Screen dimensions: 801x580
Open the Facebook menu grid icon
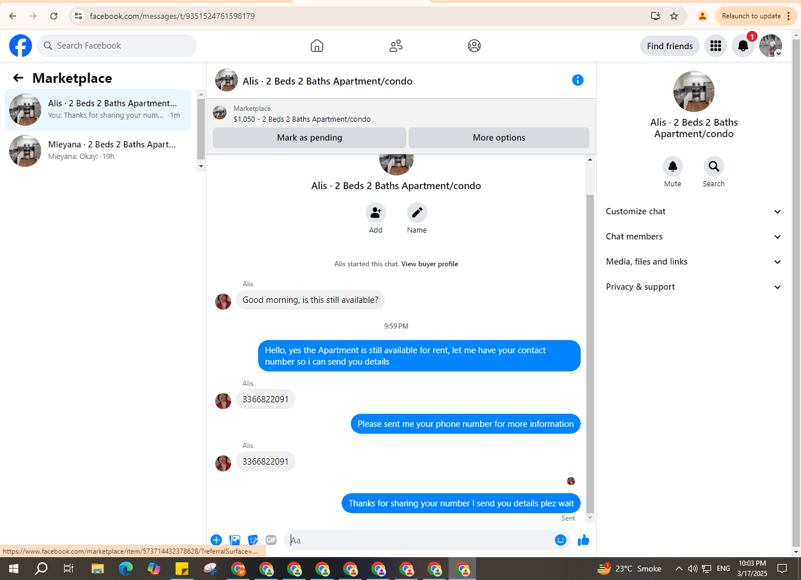[716, 46]
